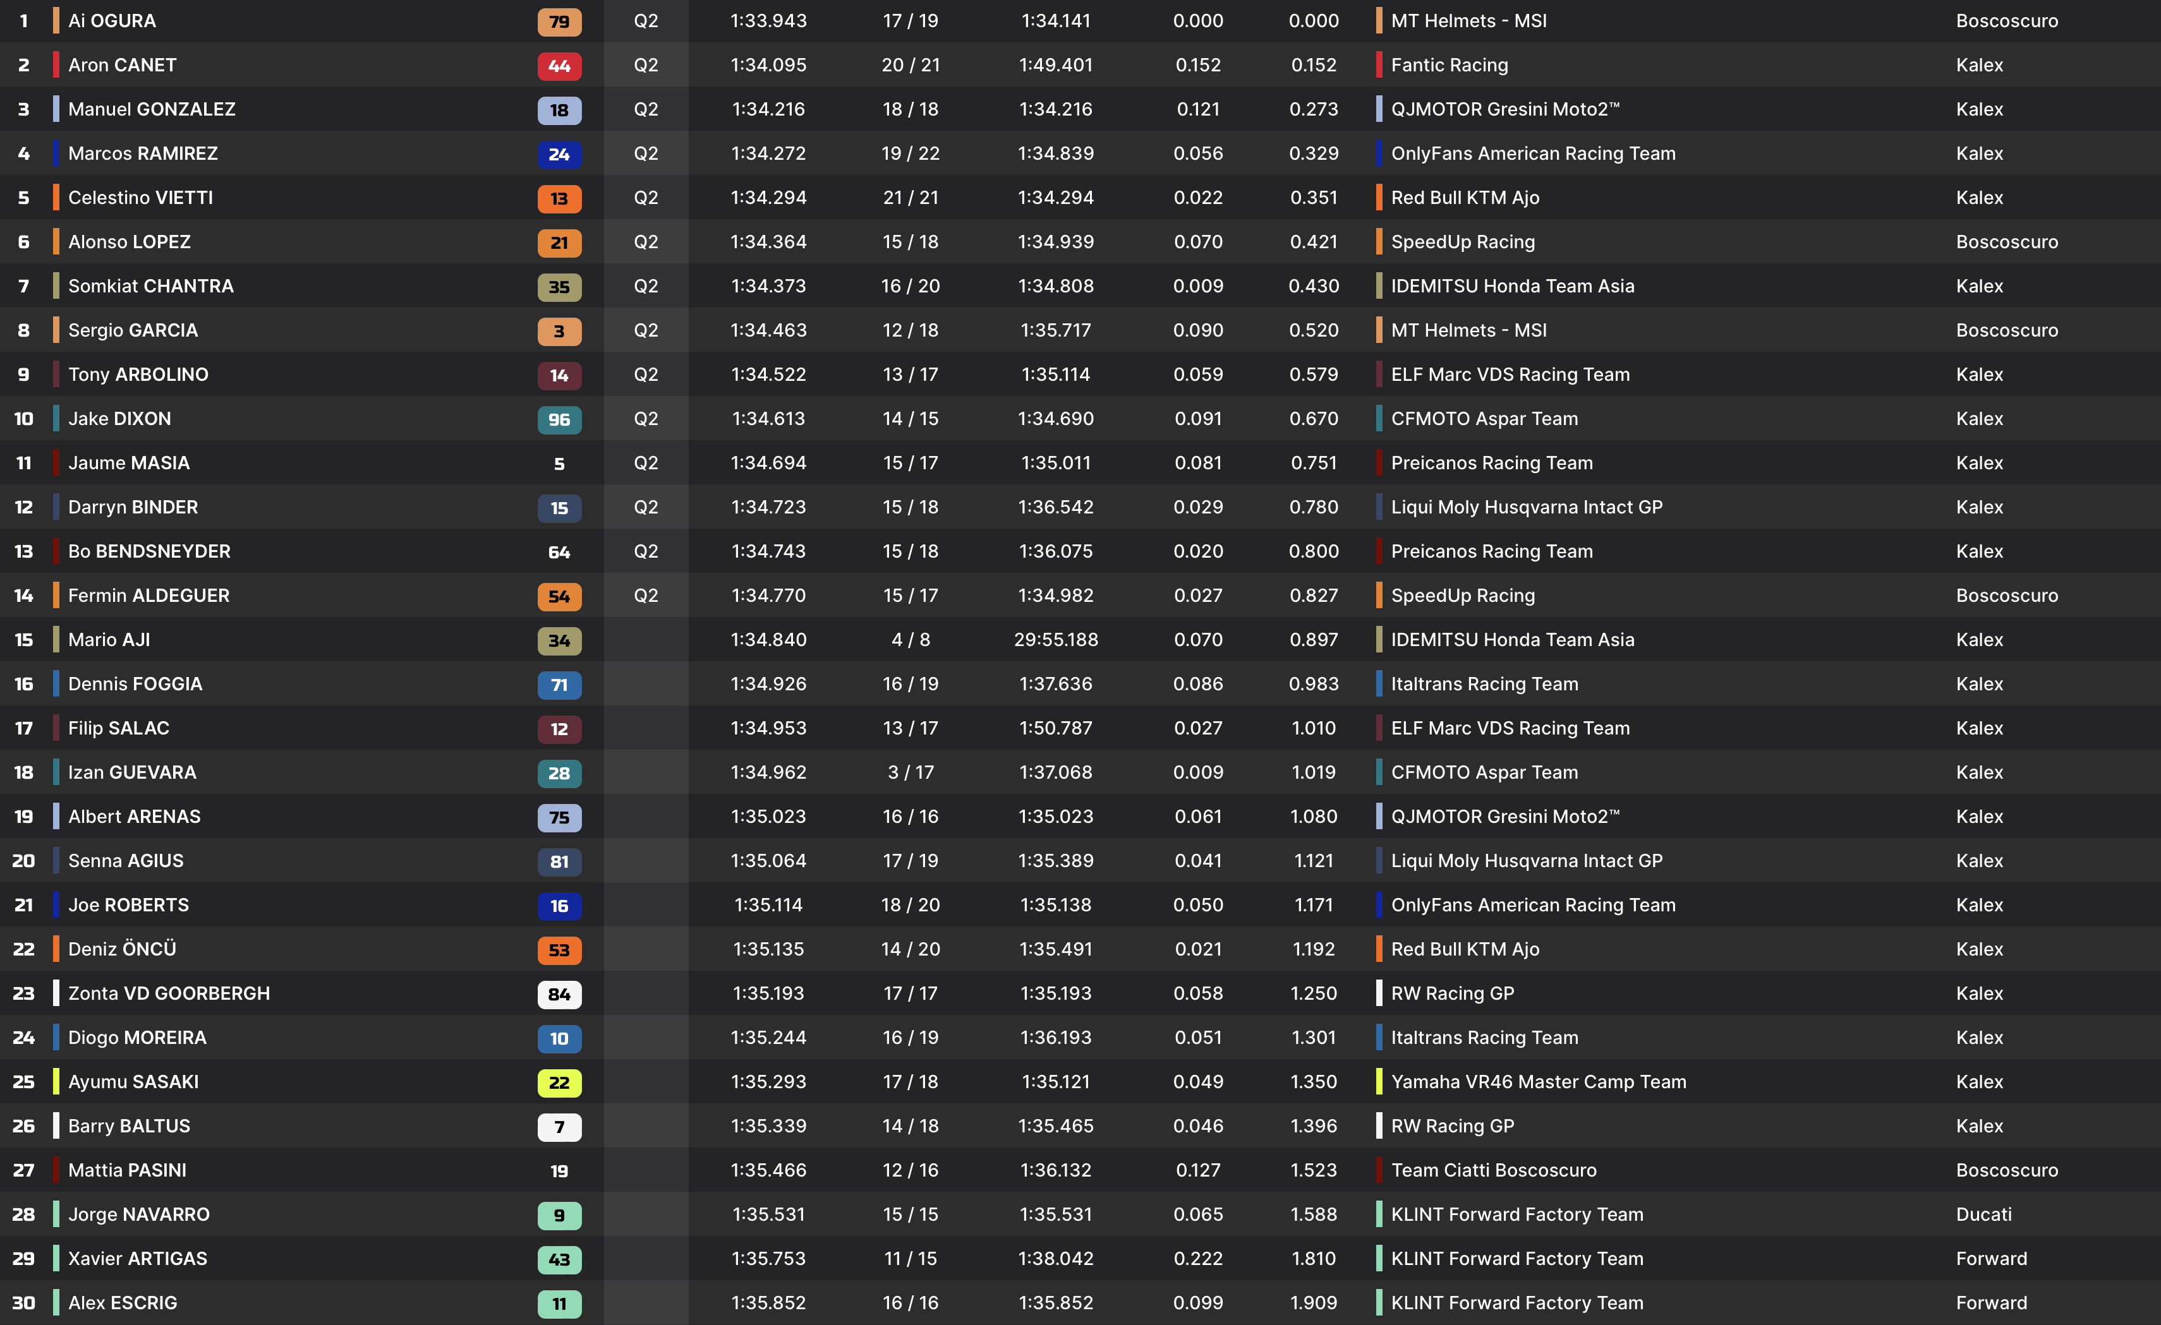This screenshot has height=1325, width=2161.
Task: Click the colour bar beside Somkiat CHANTRA
Action: [x=56, y=285]
